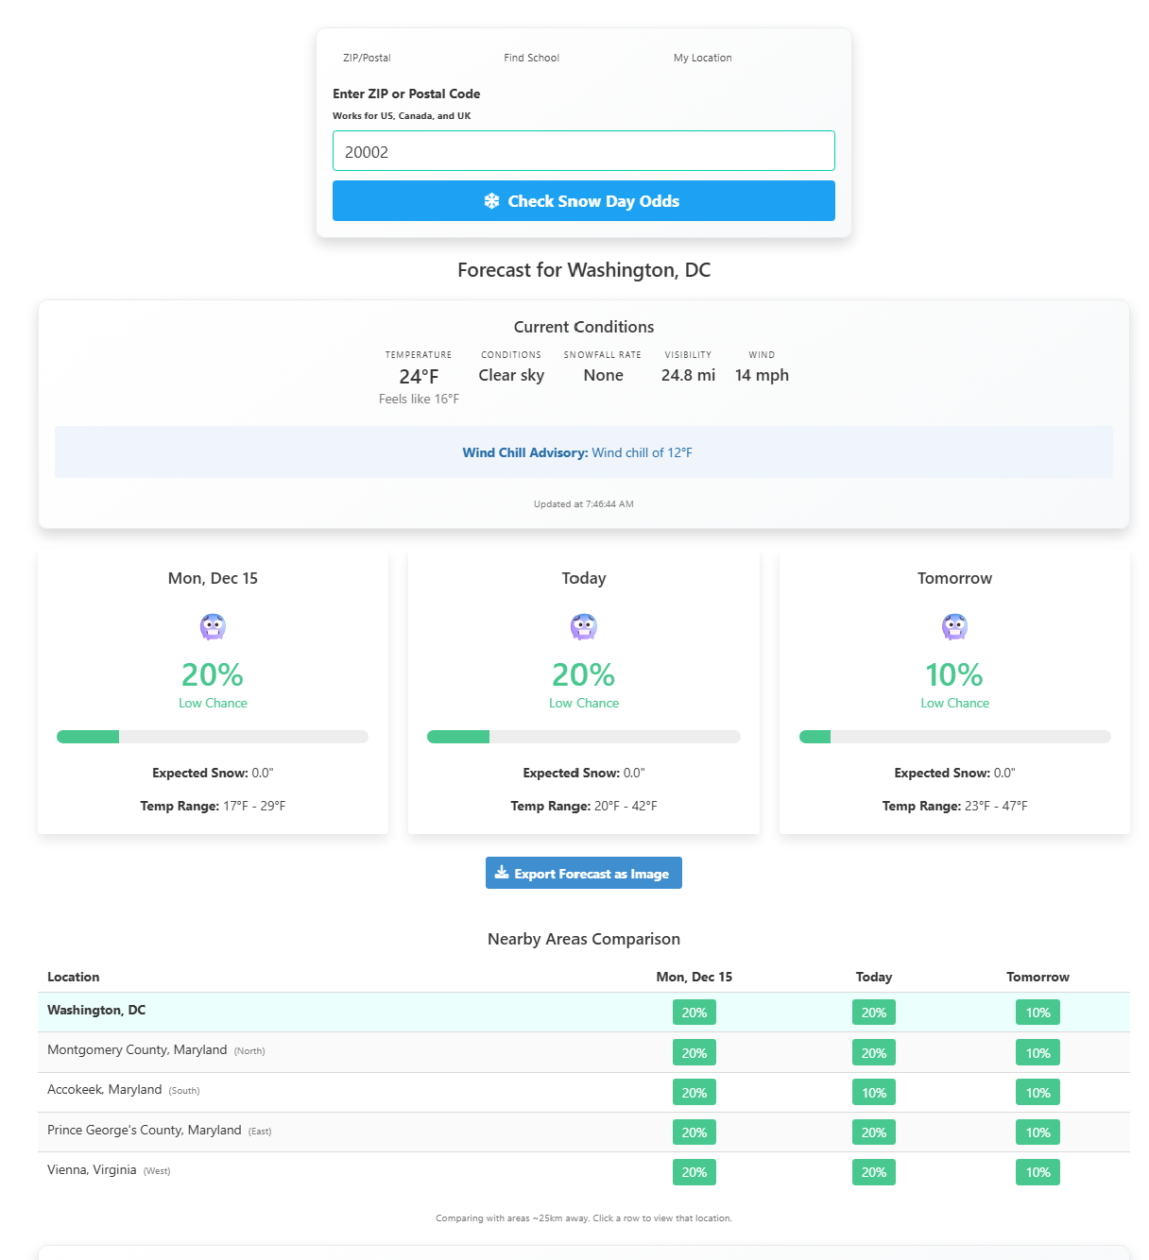Click the Wind Chill Advisory banner
The width and height of the screenshot is (1149, 1260).
pyautogui.click(x=584, y=452)
